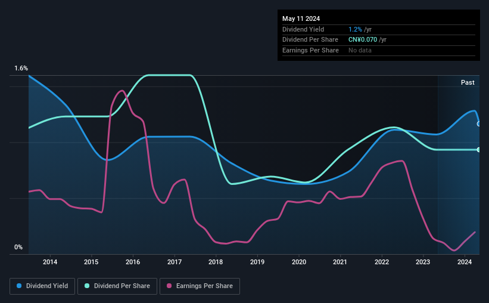489x303 pixels.
Task: Click the blue Dividend Yield legend dot
Action: pyautogui.click(x=19, y=286)
